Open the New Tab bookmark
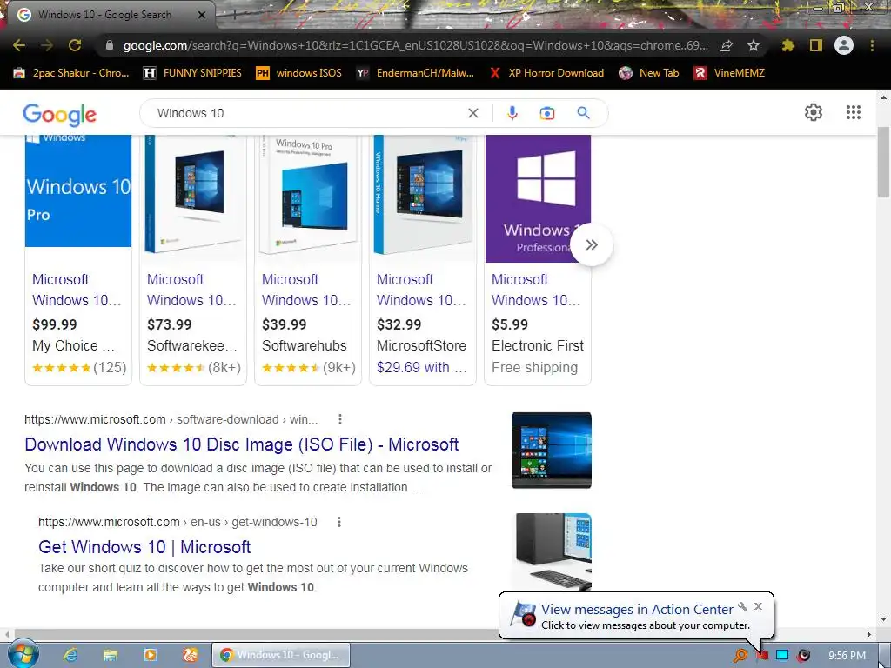The width and height of the screenshot is (891, 668). [648, 73]
